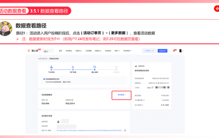The width and height of the screenshot is (219, 138).
Task: Click the info icon next to 总计金额
Action: [x=142, y=105]
